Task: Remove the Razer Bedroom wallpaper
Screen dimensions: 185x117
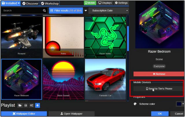Action: pyautogui.click(x=159, y=74)
